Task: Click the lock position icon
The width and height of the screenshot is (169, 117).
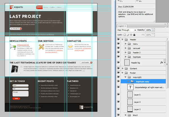Action: (131, 35)
